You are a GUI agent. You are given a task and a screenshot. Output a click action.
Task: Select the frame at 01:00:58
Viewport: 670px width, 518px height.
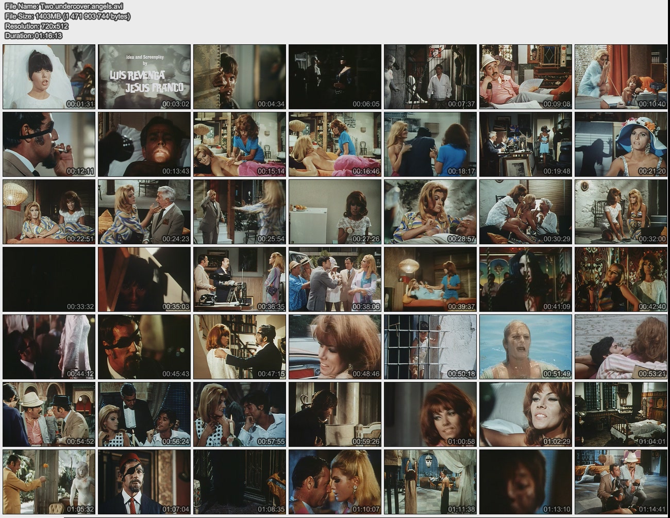pyautogui.click(x=430, y=414)
